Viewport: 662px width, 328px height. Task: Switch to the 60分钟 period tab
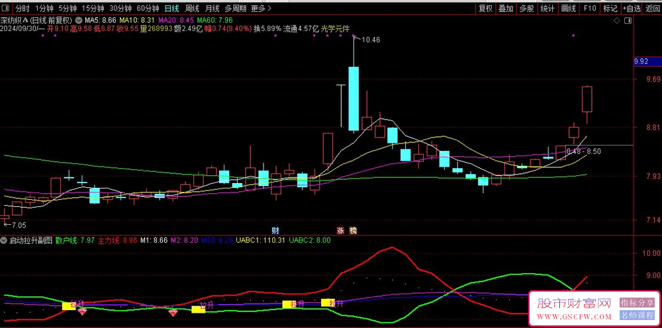point(148,8)
